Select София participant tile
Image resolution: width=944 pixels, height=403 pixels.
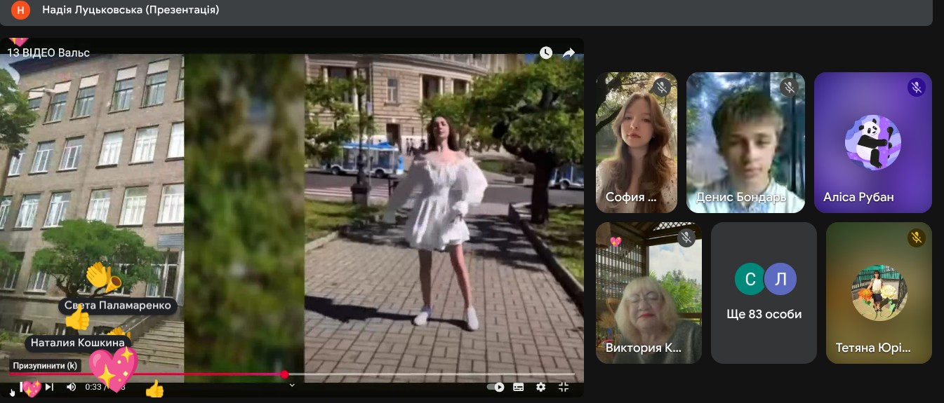637,143
